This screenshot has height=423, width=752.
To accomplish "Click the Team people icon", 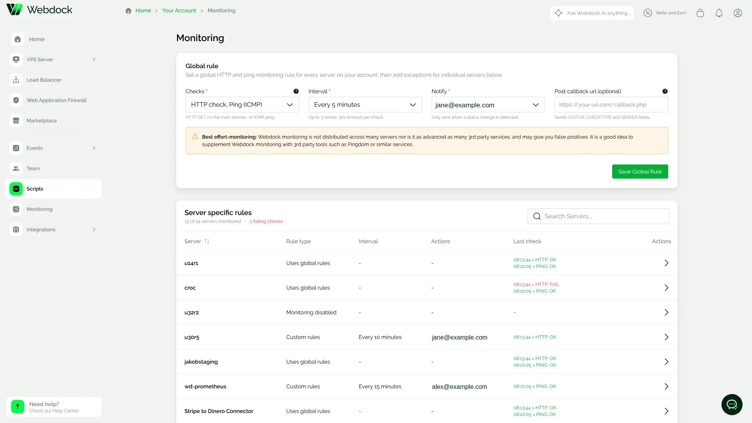I will pos(16,168).
